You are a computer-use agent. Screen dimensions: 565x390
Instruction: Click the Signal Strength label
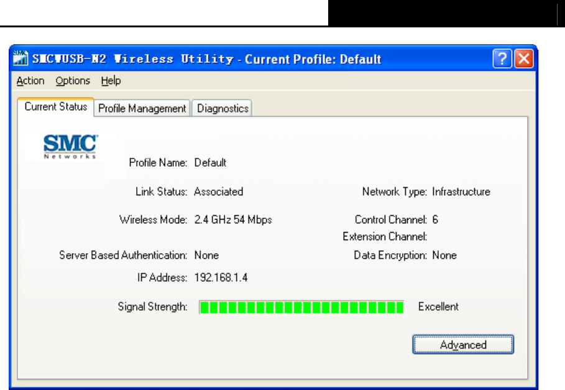coord(152,307)
